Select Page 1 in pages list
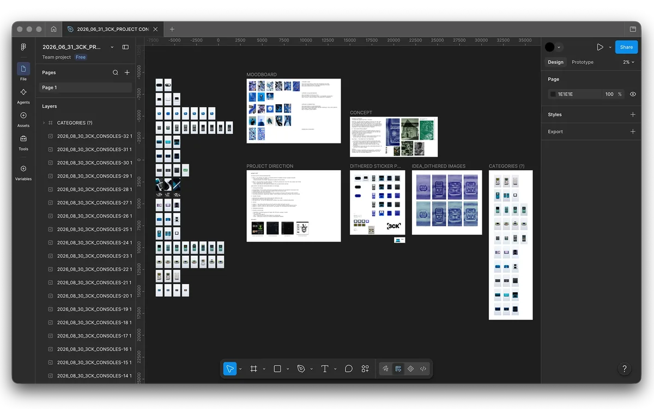 click(x=86, y=87)
